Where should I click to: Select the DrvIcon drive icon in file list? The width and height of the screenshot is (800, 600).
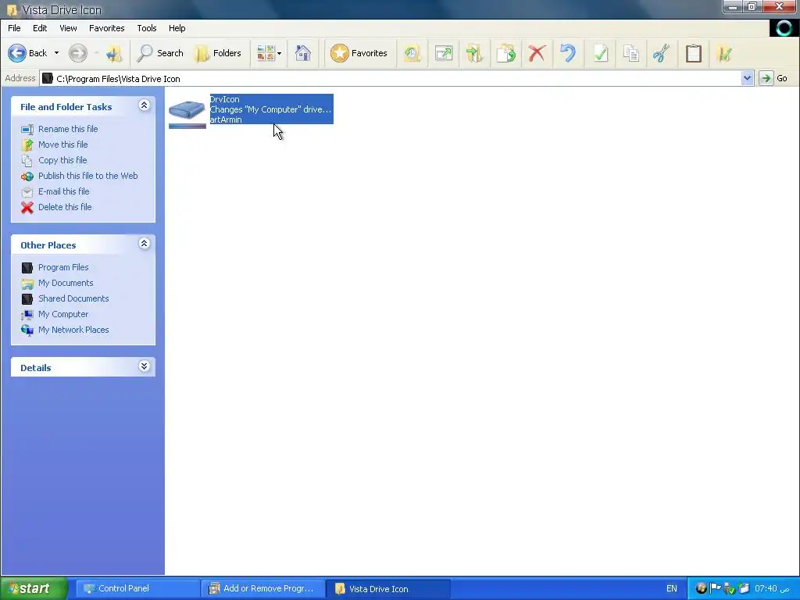pyautogui.click(x=187, y=112)
